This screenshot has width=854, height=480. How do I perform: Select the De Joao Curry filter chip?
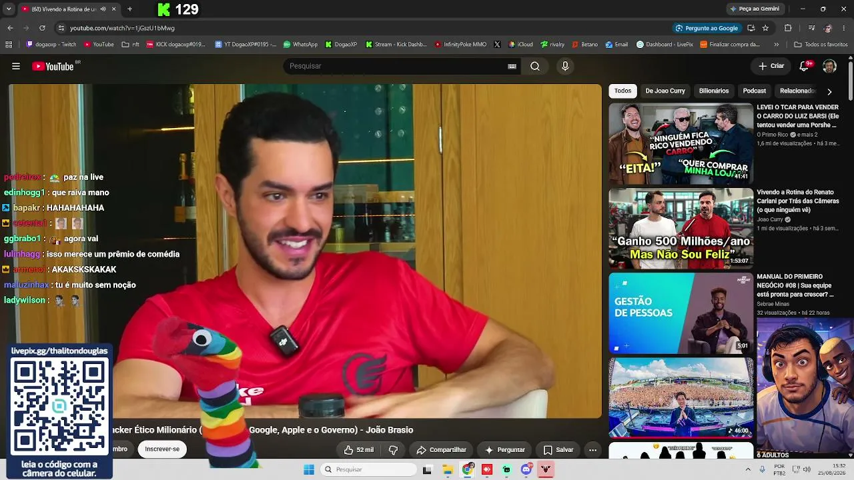click(x=665, y=91)
